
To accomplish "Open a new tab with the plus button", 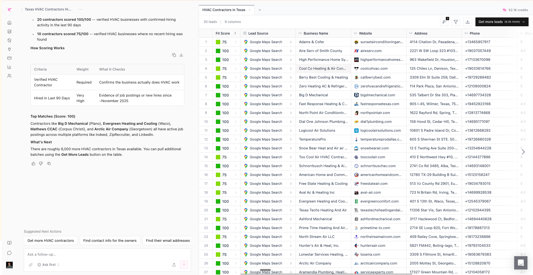I will tap(260, 10).
